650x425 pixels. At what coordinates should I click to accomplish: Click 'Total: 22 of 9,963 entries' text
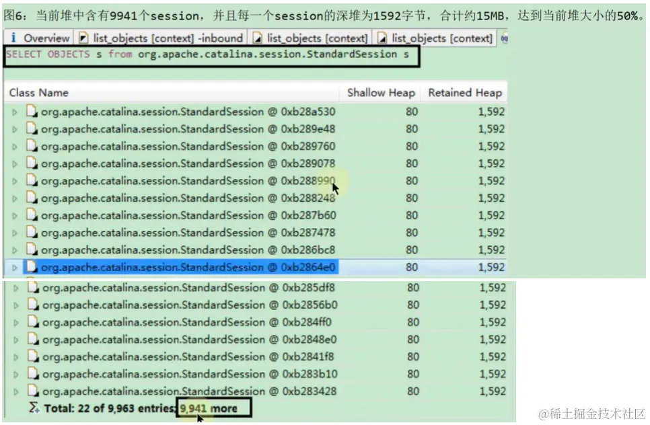click(x=110, y=409)
